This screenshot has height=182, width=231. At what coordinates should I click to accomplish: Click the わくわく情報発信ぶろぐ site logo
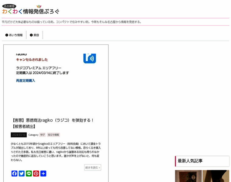pos(30,9)
